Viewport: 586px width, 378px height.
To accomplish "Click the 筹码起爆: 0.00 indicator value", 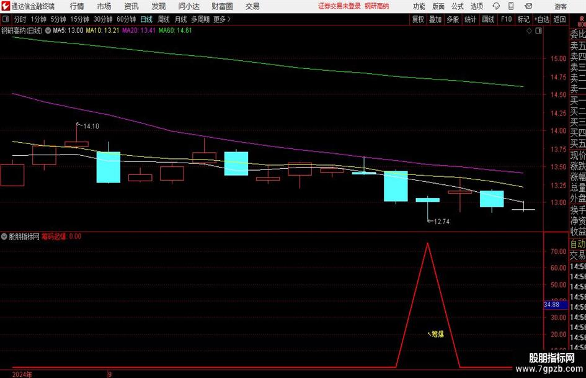I will click(61, 236).
